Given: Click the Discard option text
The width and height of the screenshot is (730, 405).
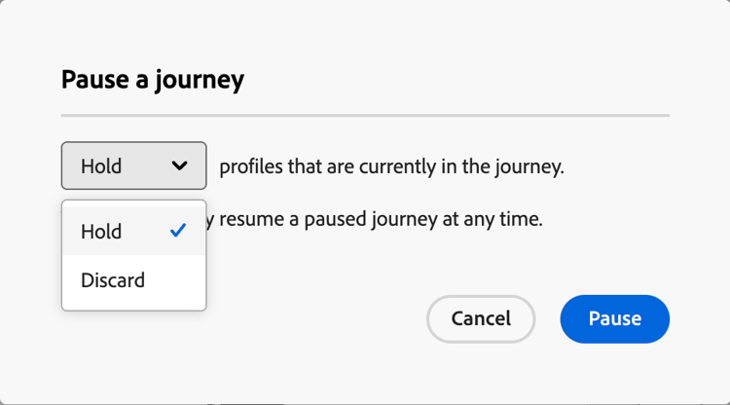Looking at the screenshot, I should [113, 280].
